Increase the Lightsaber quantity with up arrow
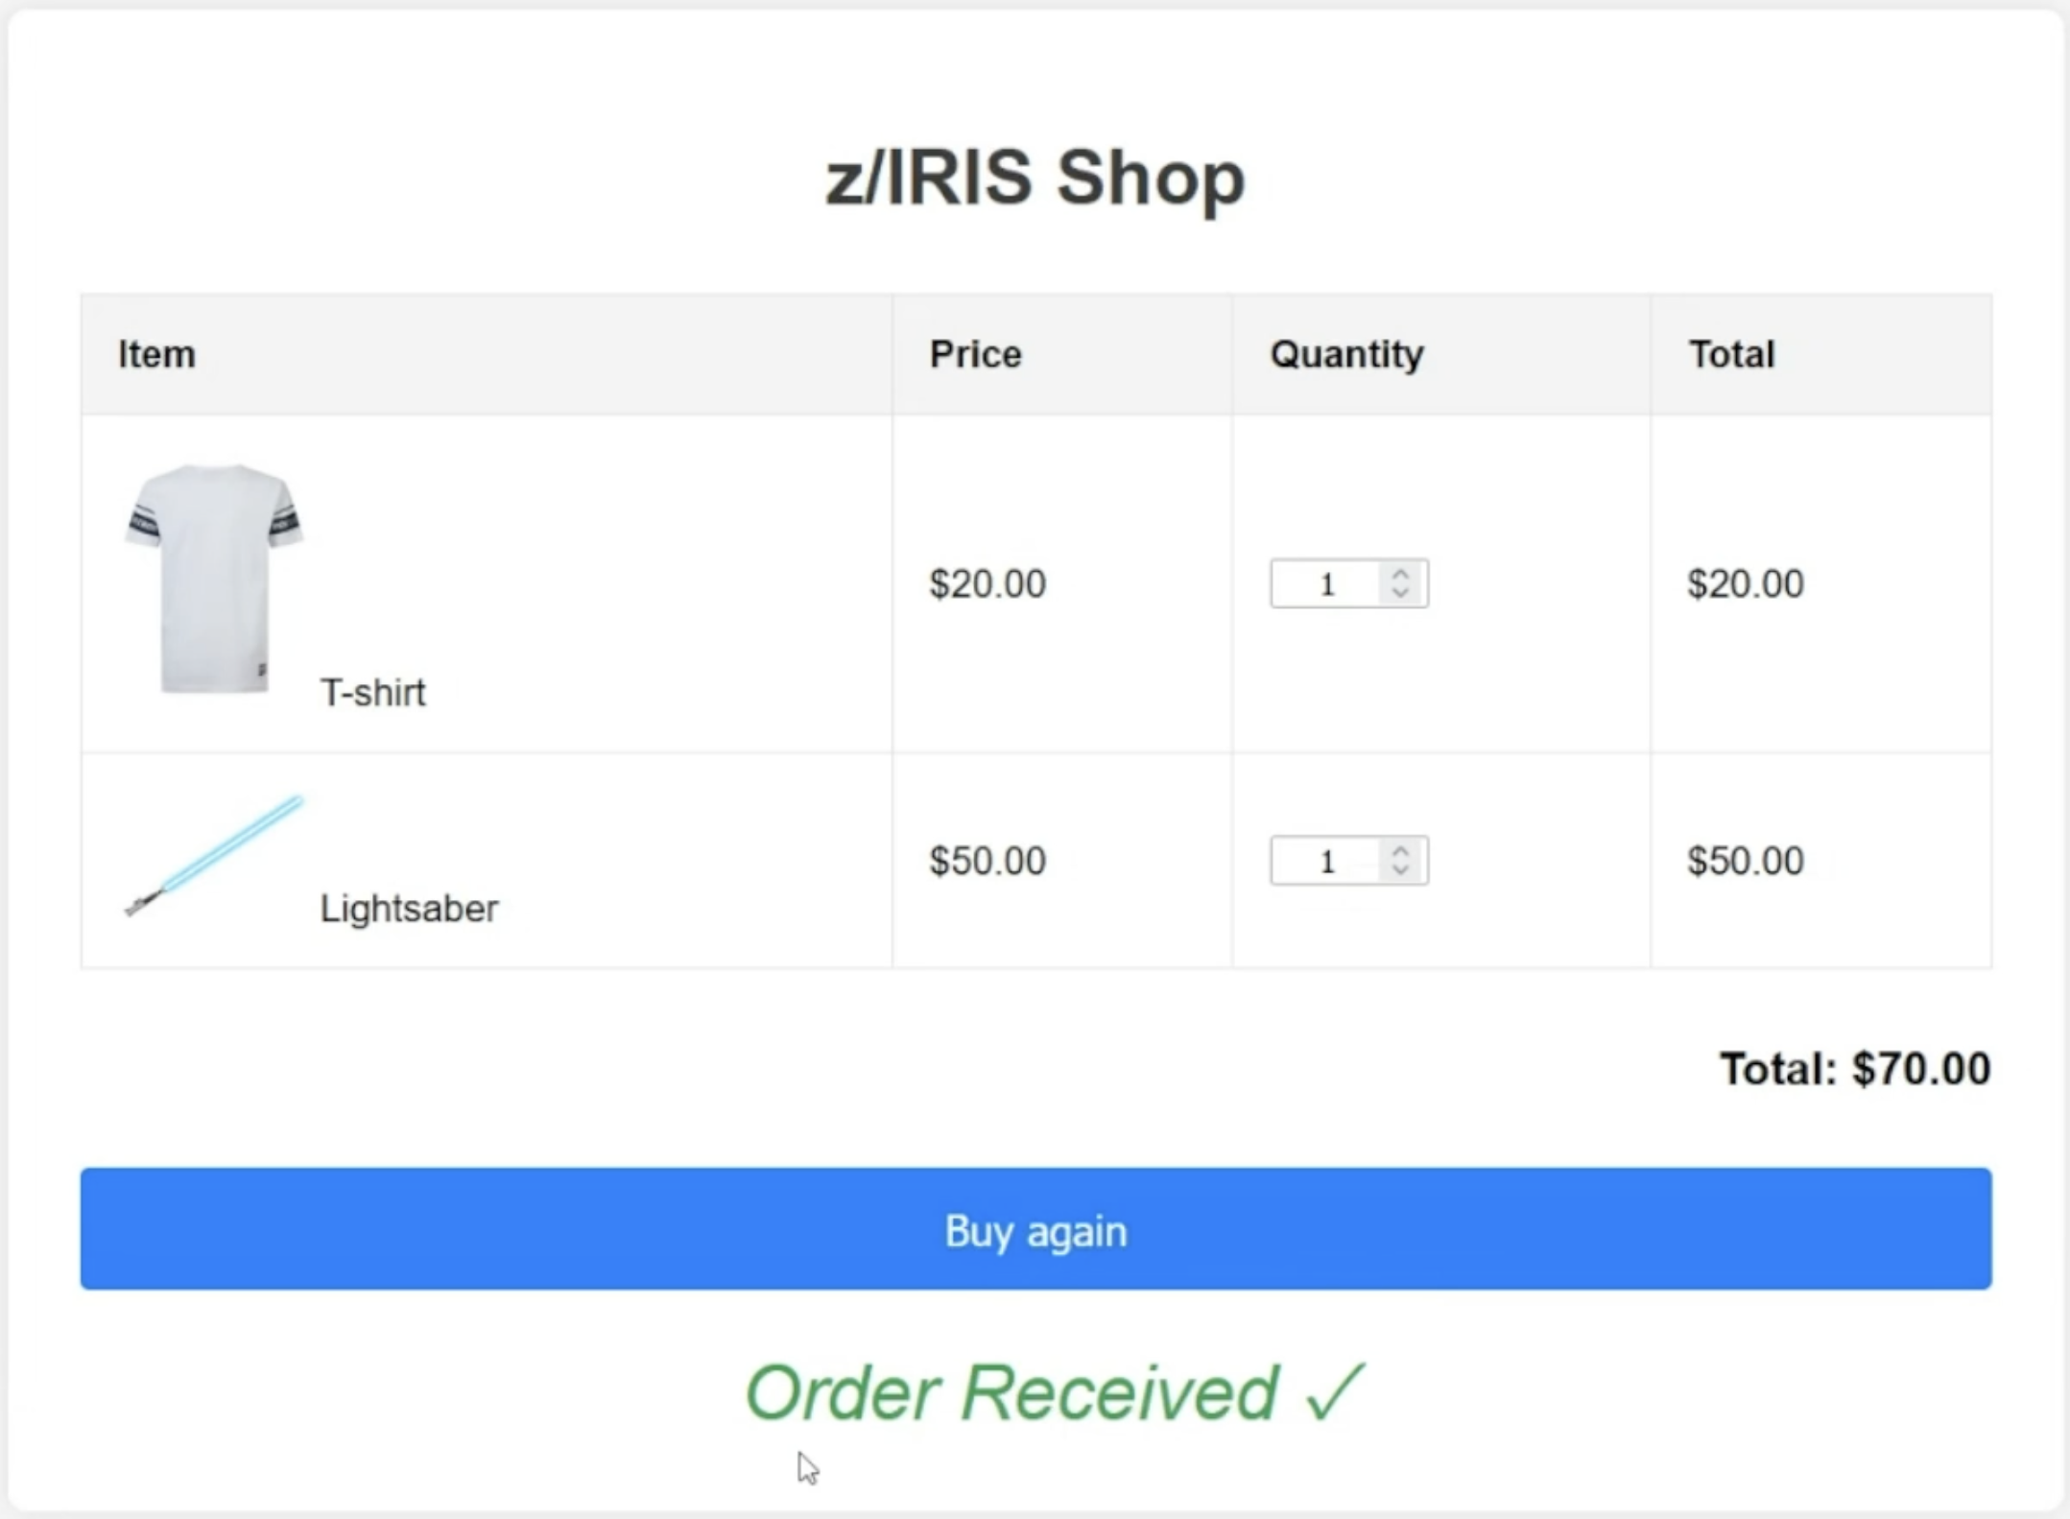Screen dimensions: 2070x1519 pos(1400,850)
